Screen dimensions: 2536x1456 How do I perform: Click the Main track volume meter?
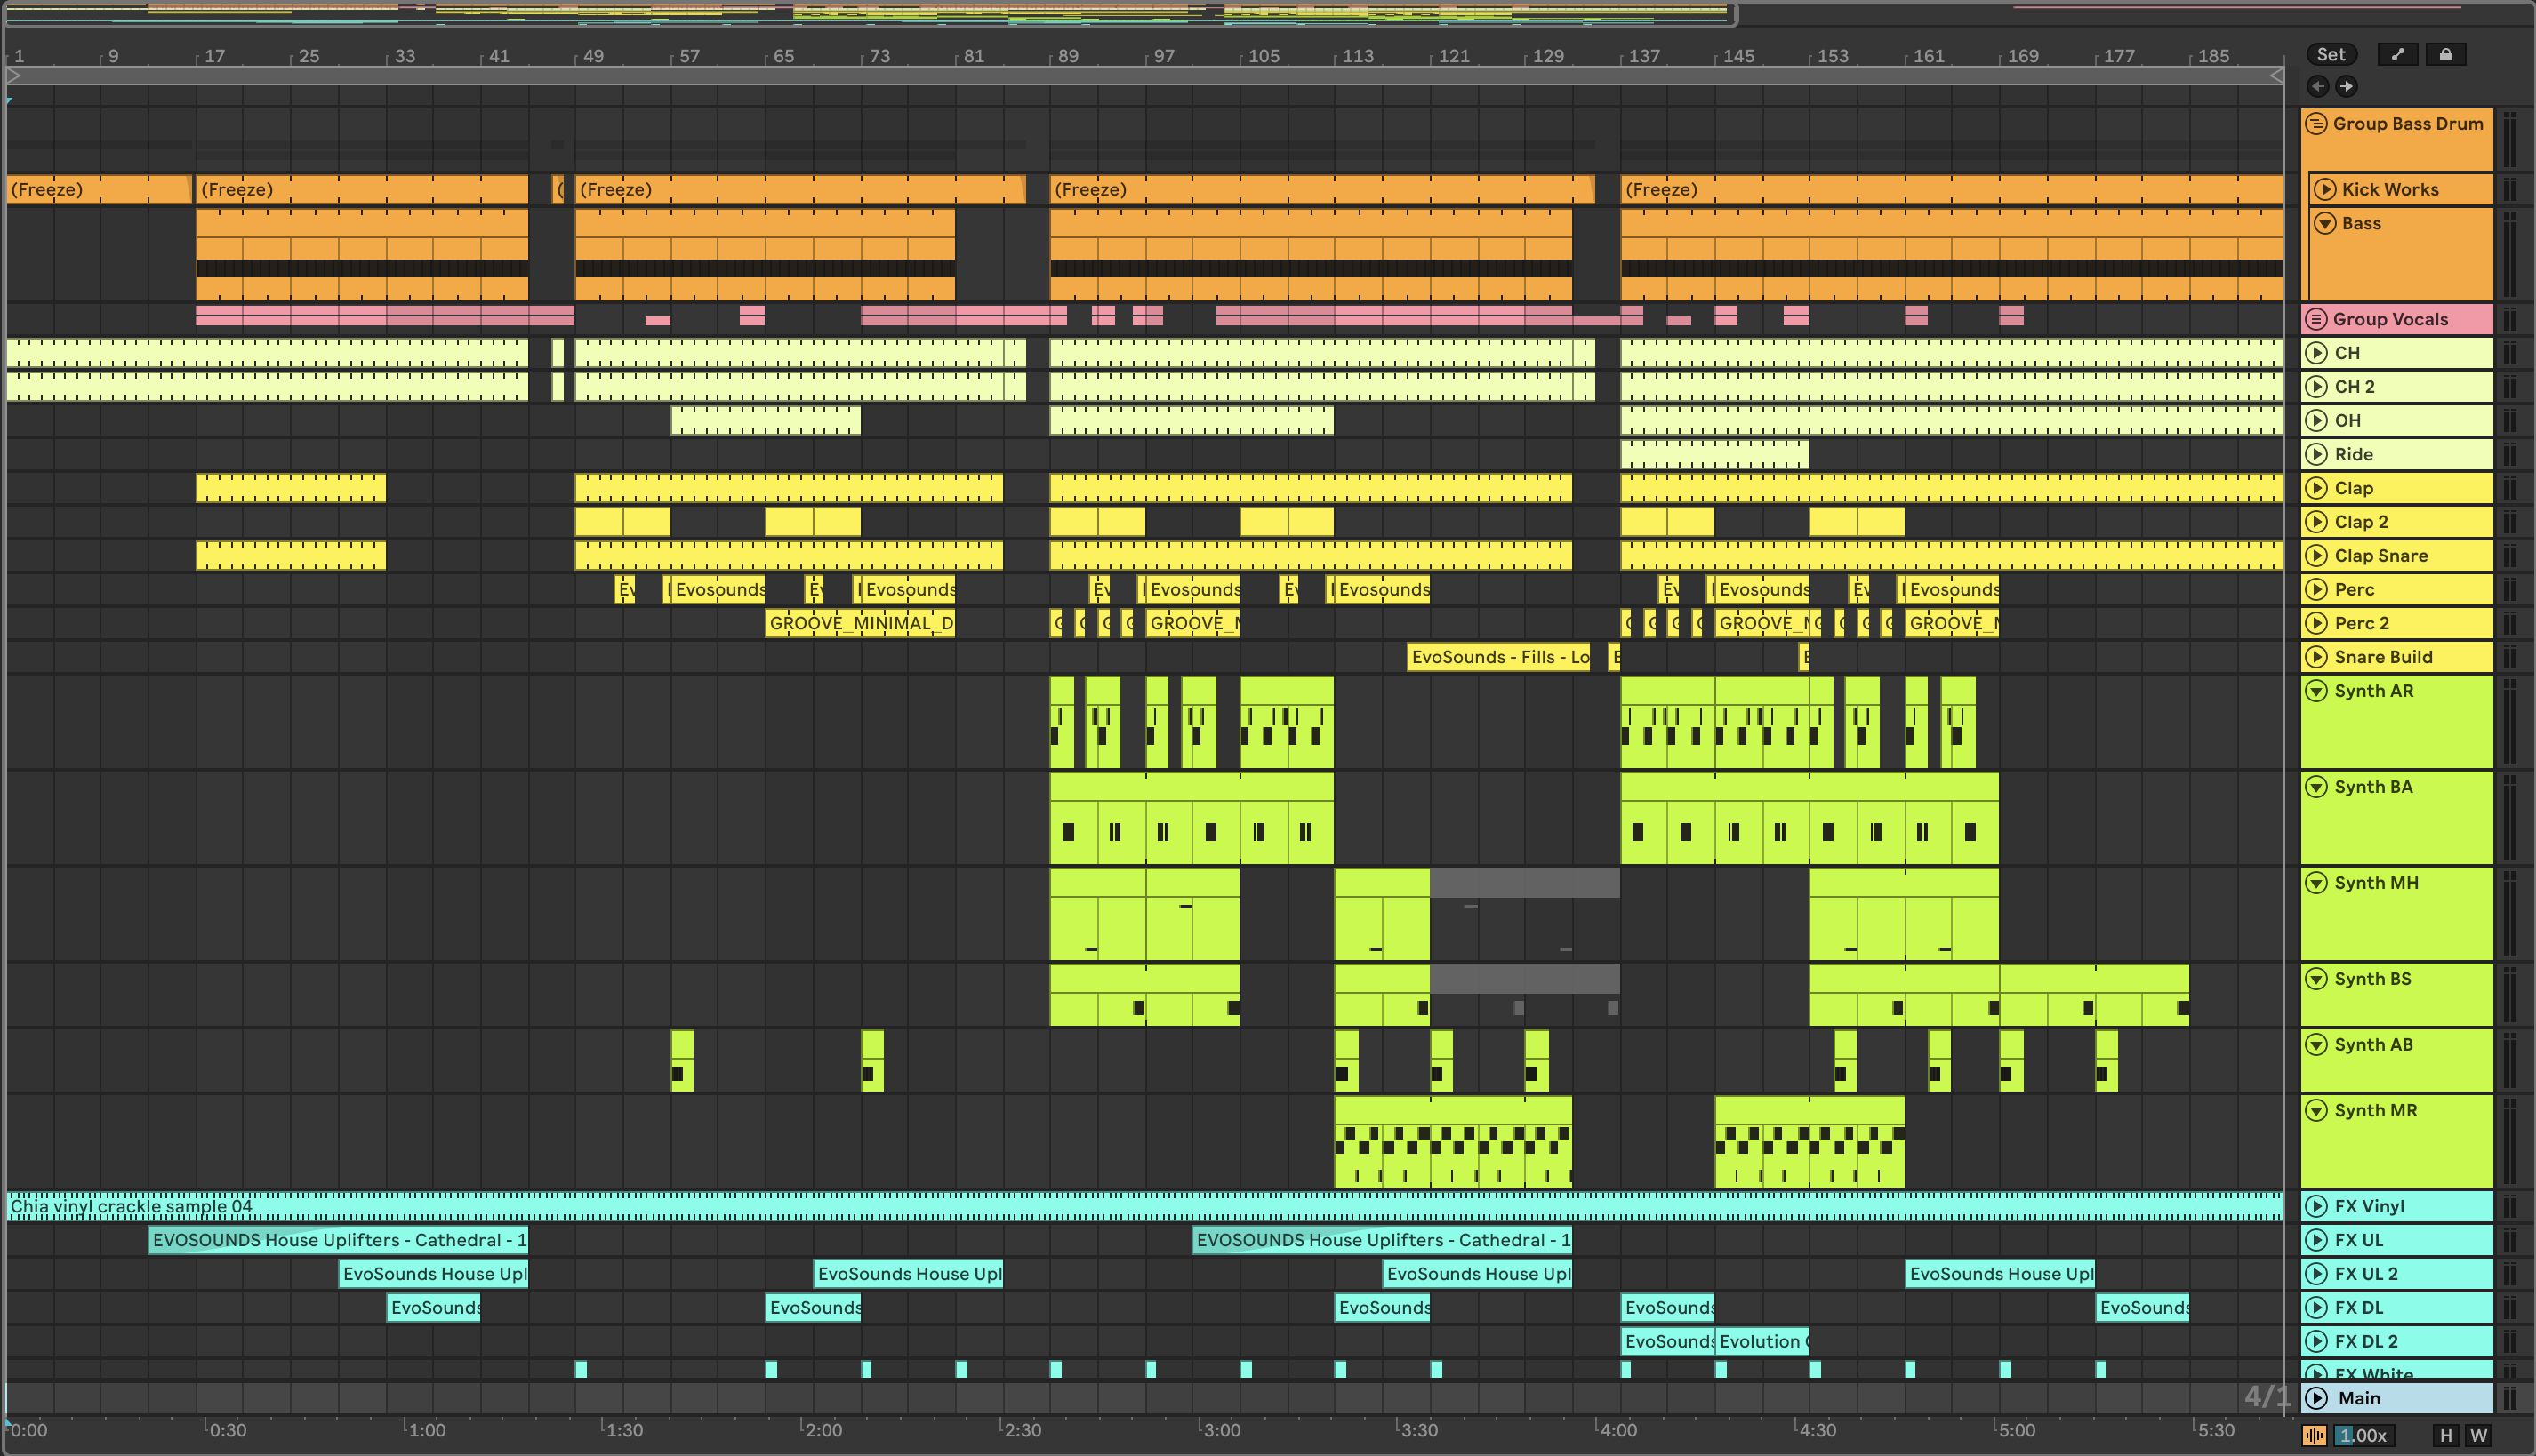pyautogui.click(x=2510, y=1399)
